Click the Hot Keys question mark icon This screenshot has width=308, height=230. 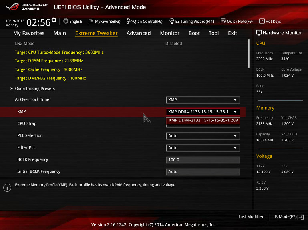click(x=262, y=21)
